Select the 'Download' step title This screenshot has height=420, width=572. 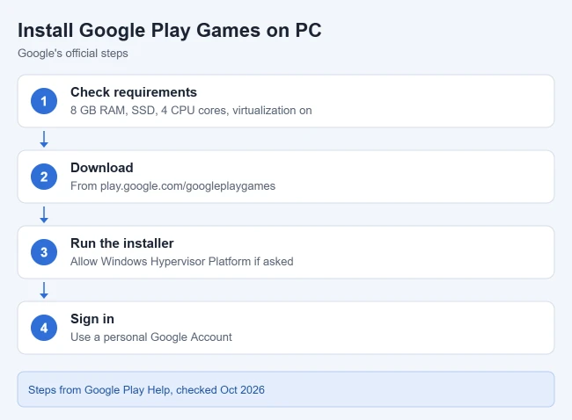click(x=102, y=168)
